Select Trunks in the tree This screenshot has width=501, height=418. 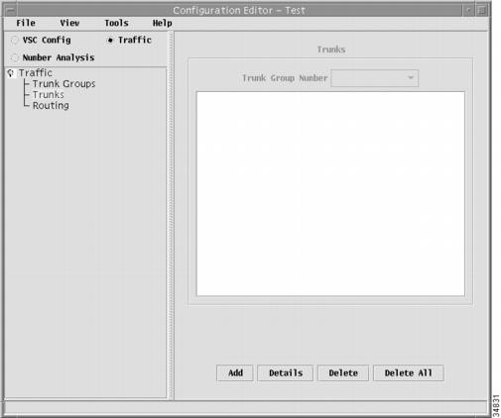pos(49,94)
